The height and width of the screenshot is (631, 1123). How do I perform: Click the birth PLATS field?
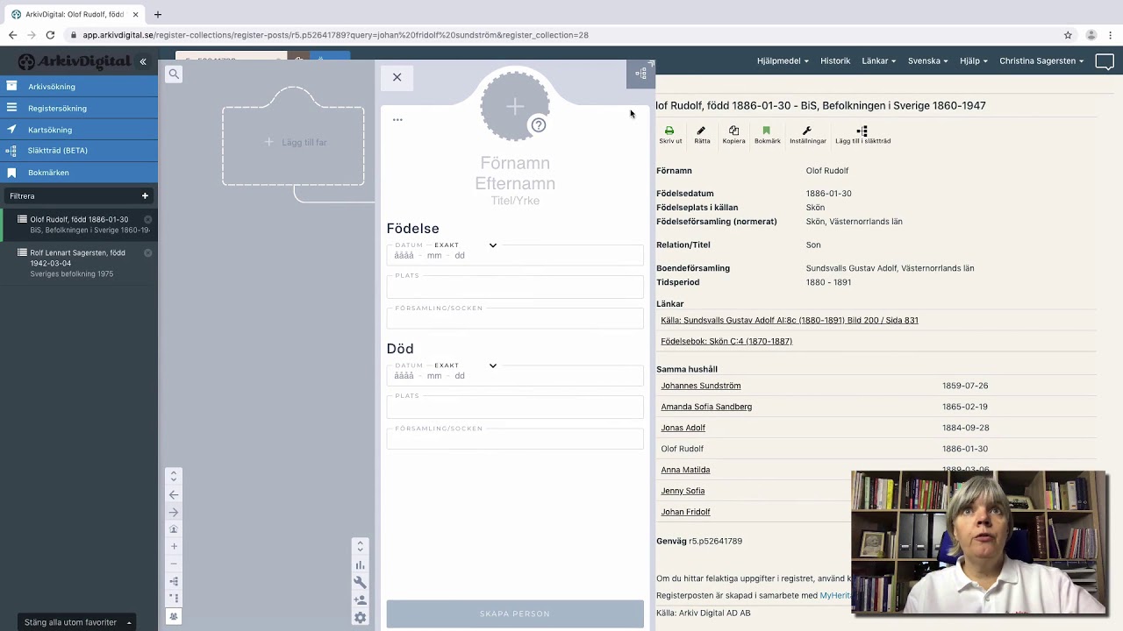click(x=515, y=287)
